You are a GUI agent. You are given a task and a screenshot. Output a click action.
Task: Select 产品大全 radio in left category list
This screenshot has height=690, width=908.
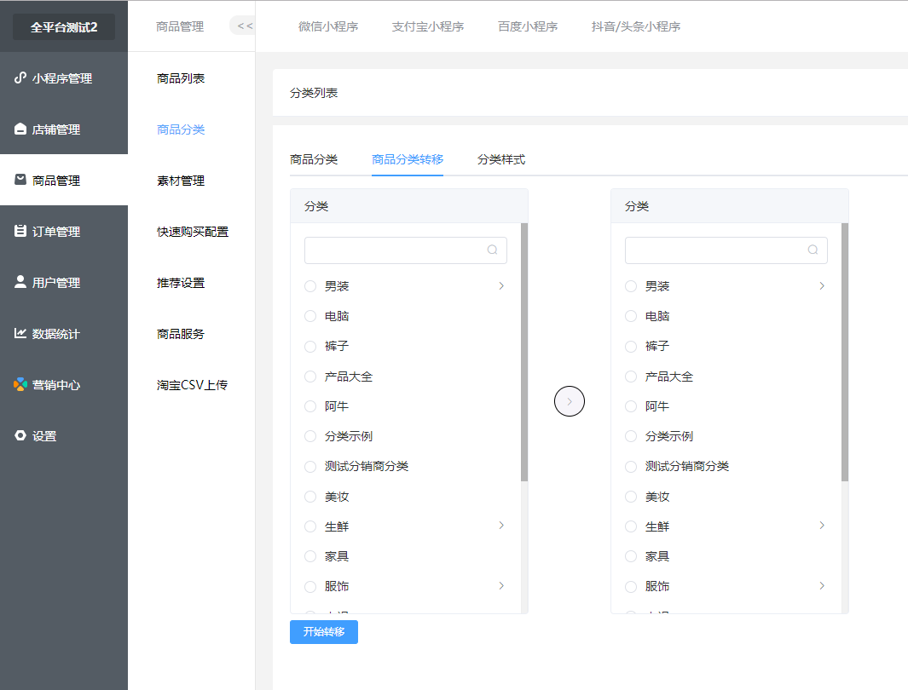click(310, 377)
